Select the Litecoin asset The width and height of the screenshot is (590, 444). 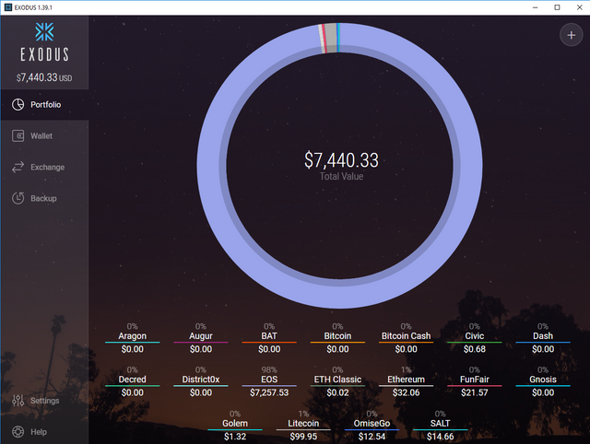303,424
